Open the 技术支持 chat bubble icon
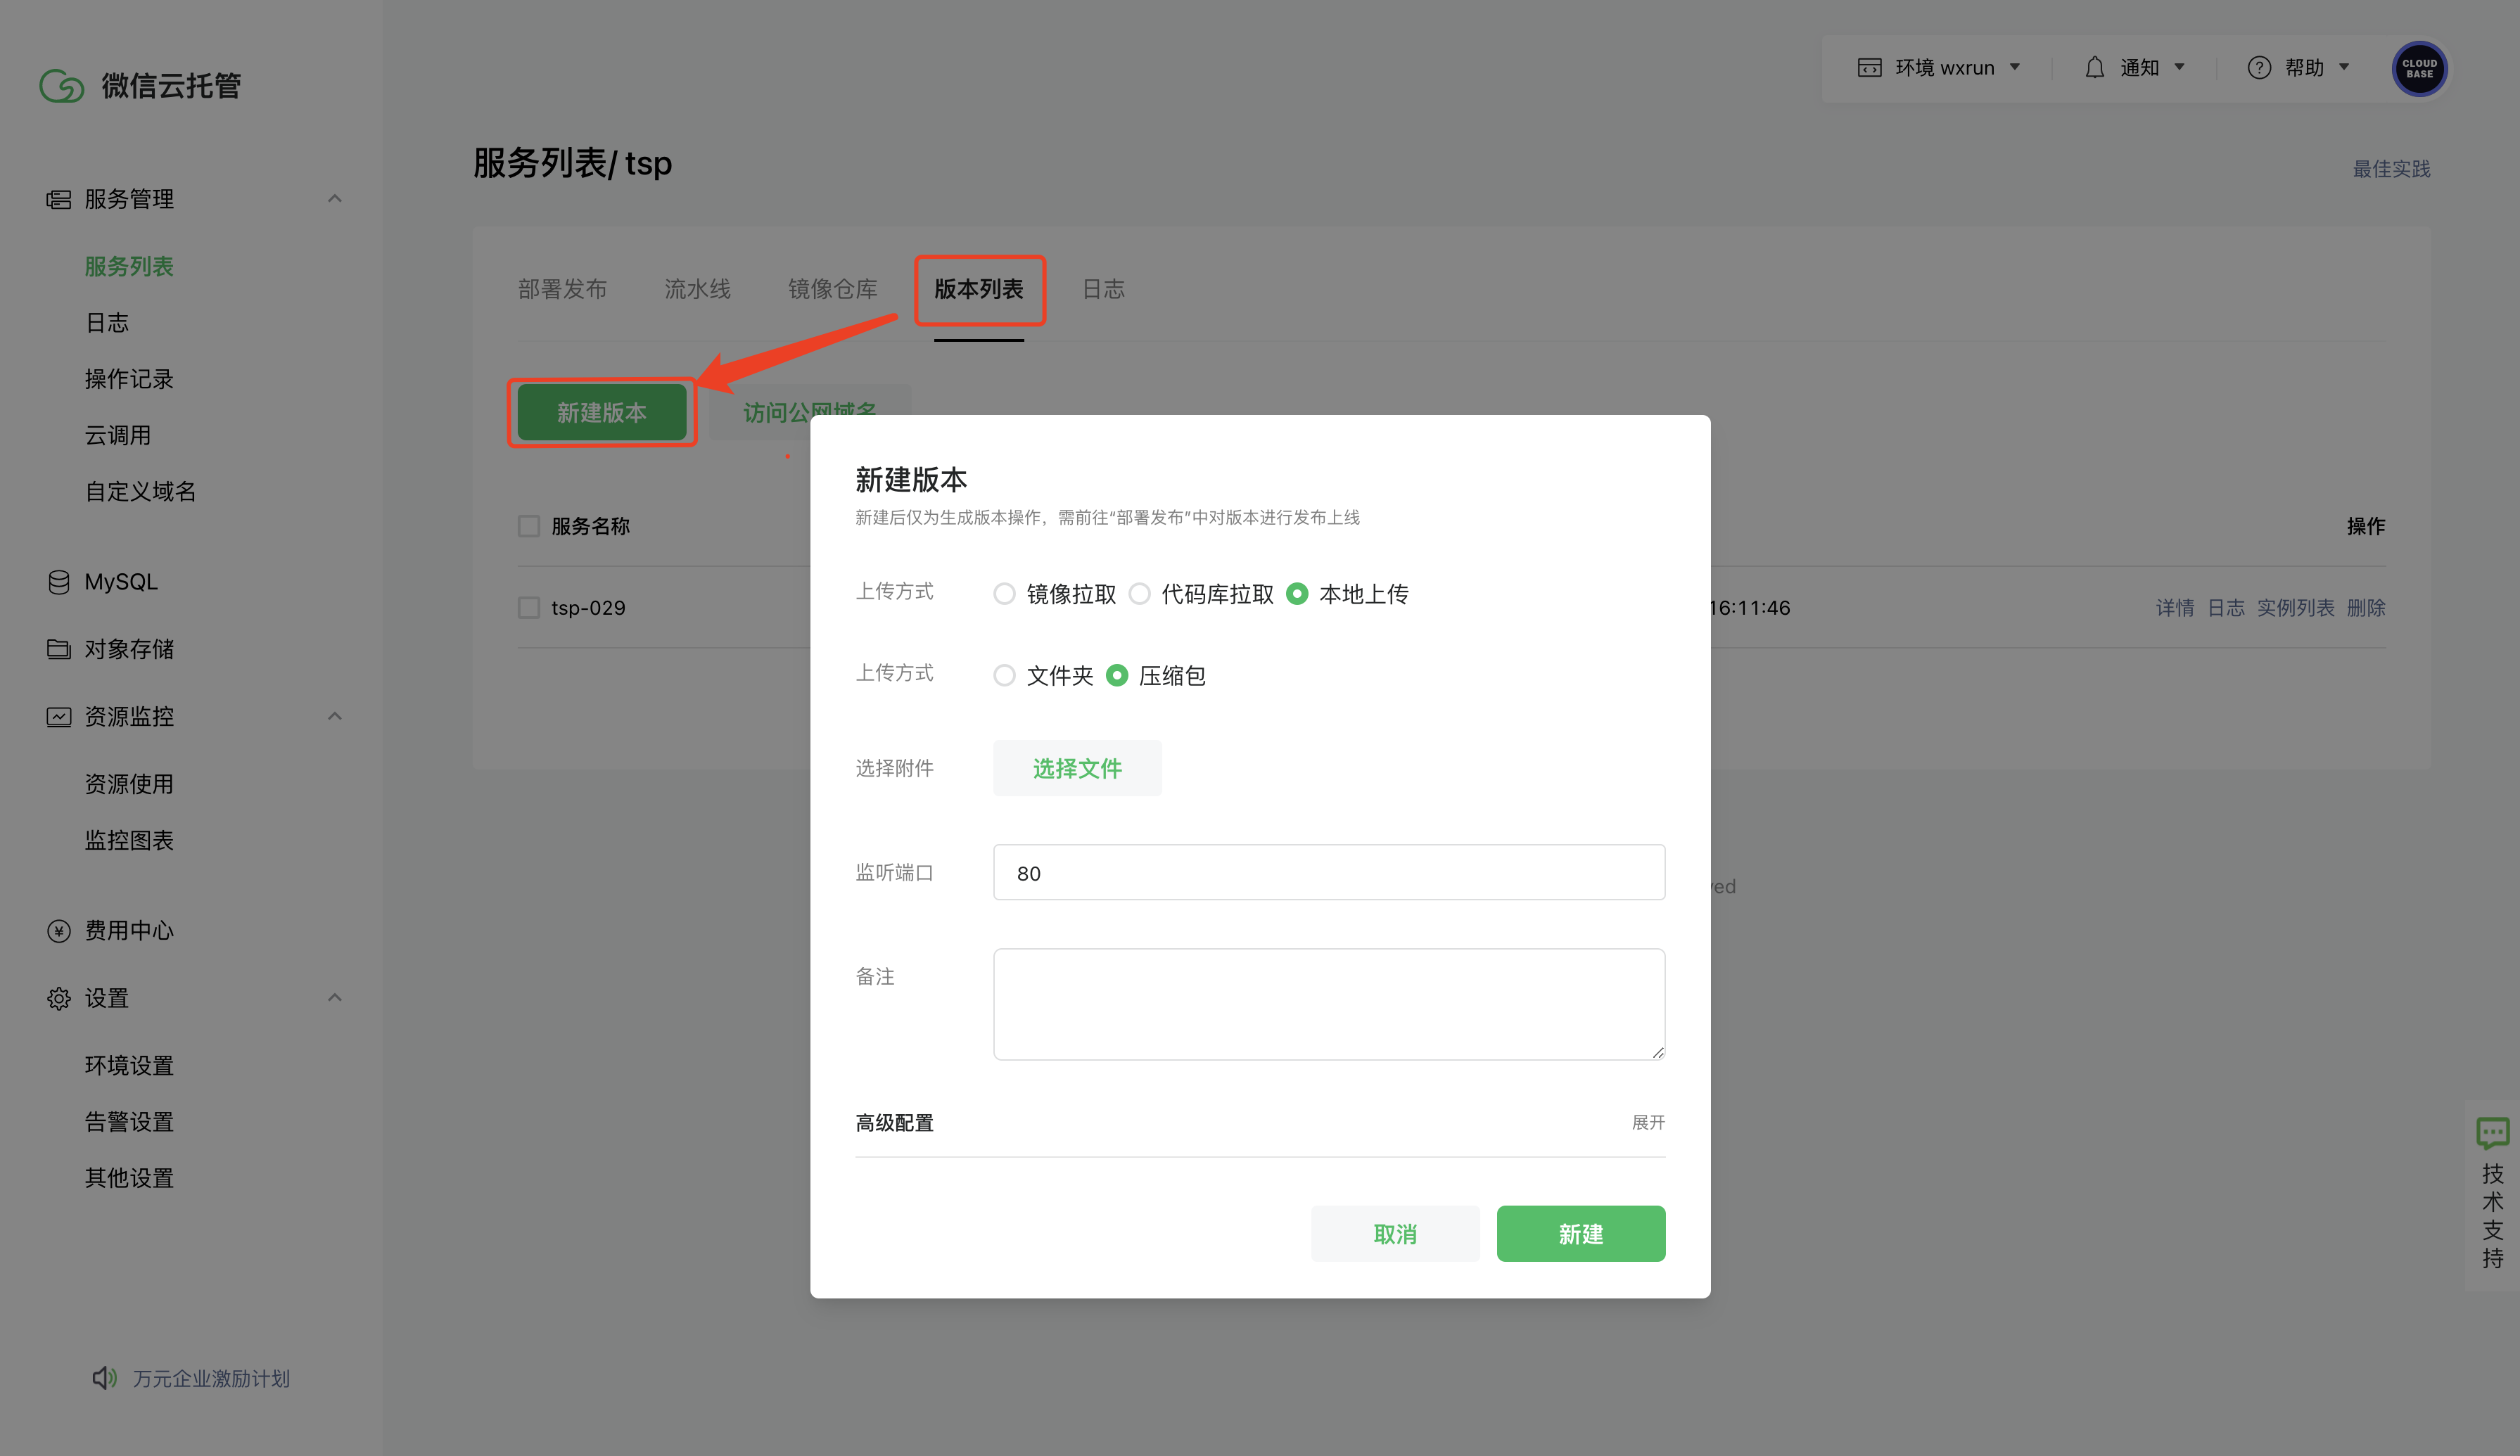 coord(2492,1134)
